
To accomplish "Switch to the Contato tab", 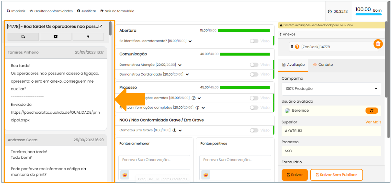I will [323, 65].
